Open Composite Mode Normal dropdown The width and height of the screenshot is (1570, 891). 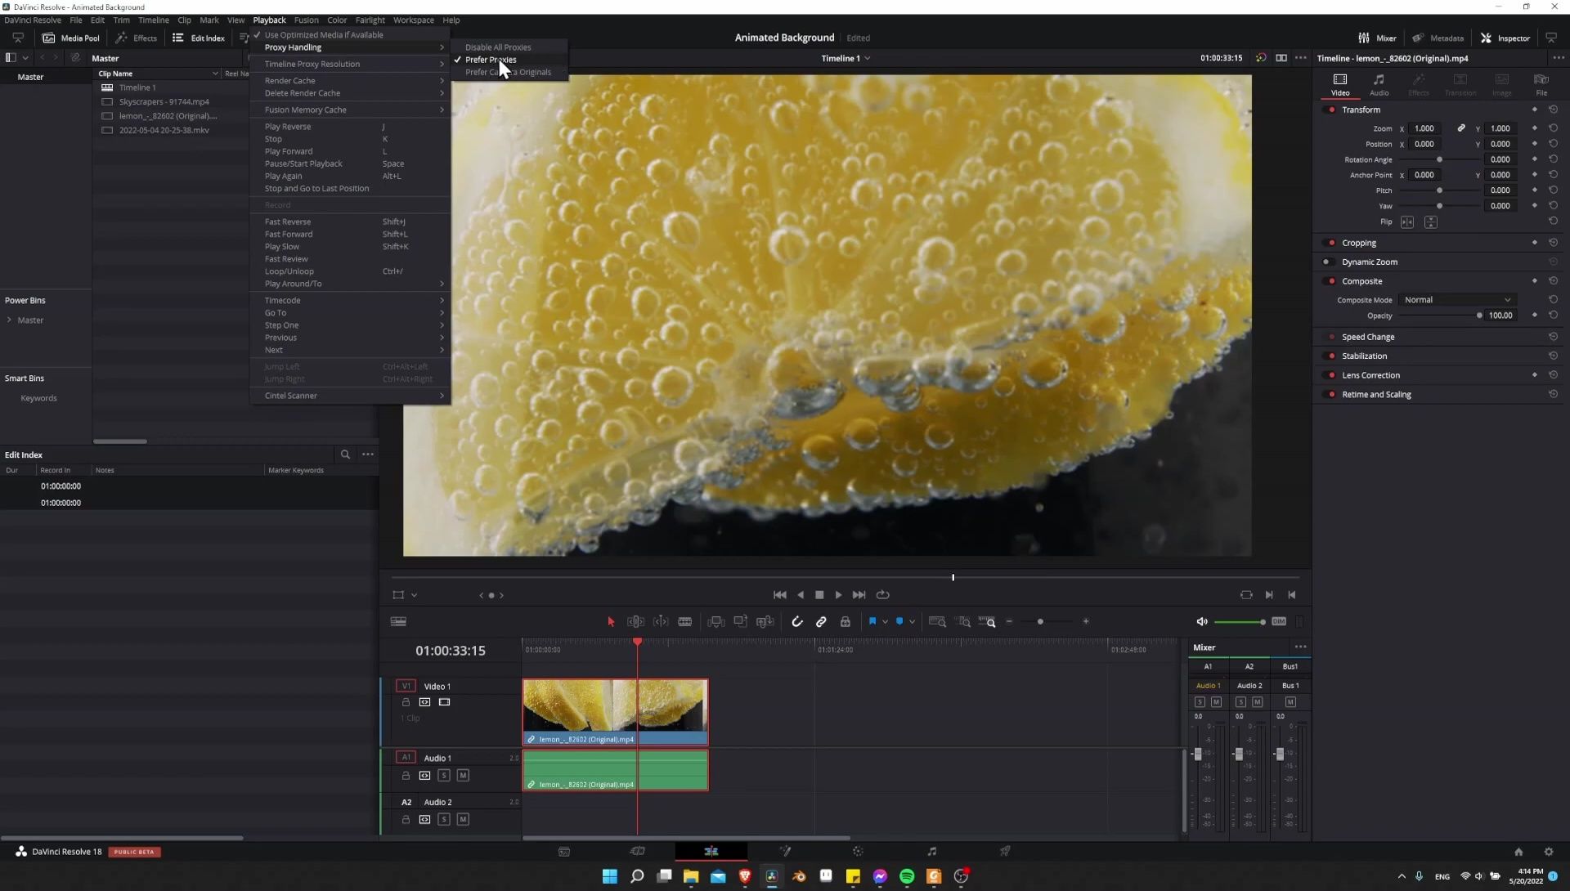pyautogui.click(x=1457, y=300)
